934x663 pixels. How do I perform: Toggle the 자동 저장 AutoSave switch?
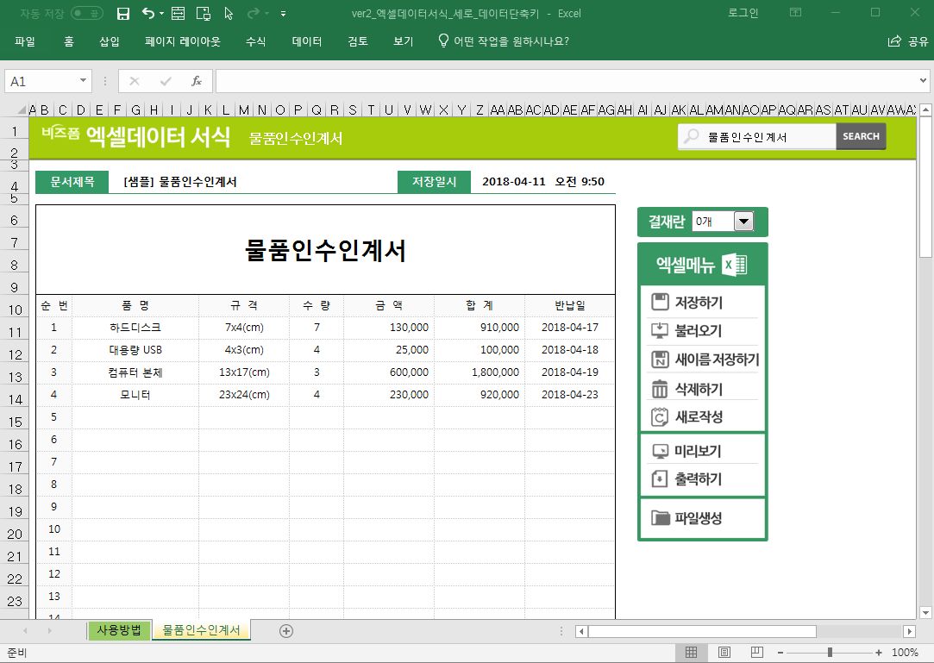(x=86, y=13)
